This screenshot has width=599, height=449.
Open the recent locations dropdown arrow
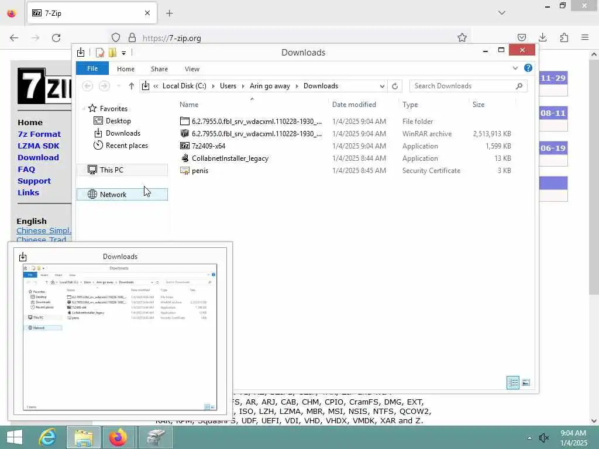tap(119, 87)
